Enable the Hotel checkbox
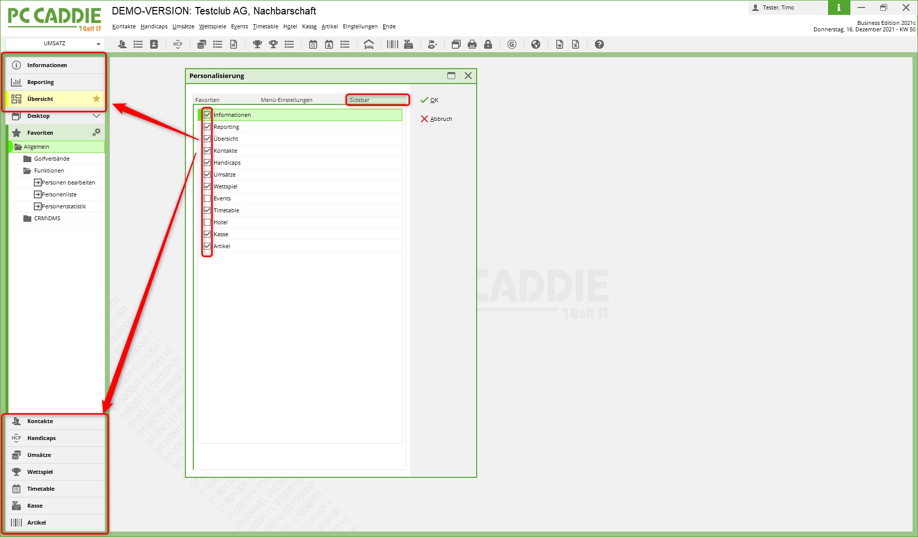Viewport: 918px width, 537px height. pos(207,222)
